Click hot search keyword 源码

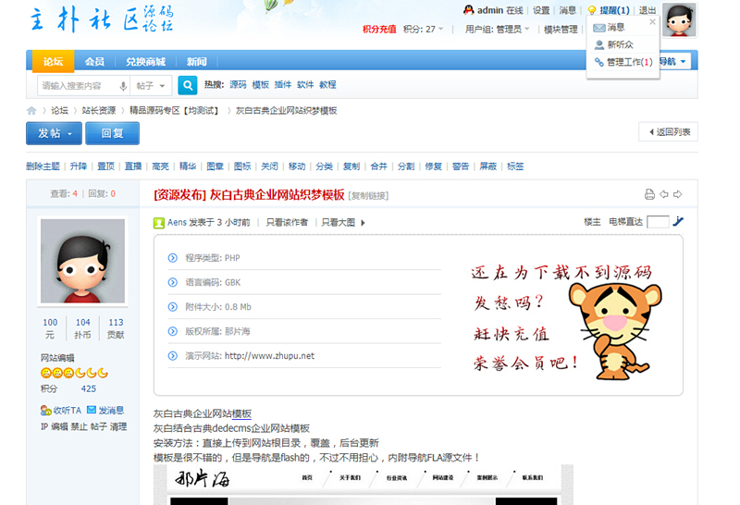238,84
